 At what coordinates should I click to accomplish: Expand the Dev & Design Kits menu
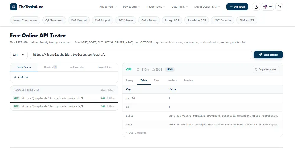click(x=207, y=7)
